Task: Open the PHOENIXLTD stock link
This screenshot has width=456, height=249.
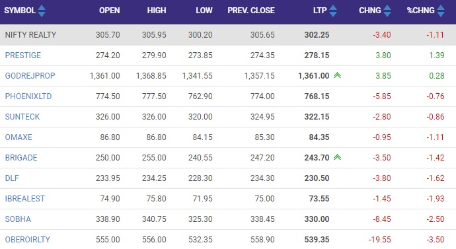Action: tap(28, 96)
